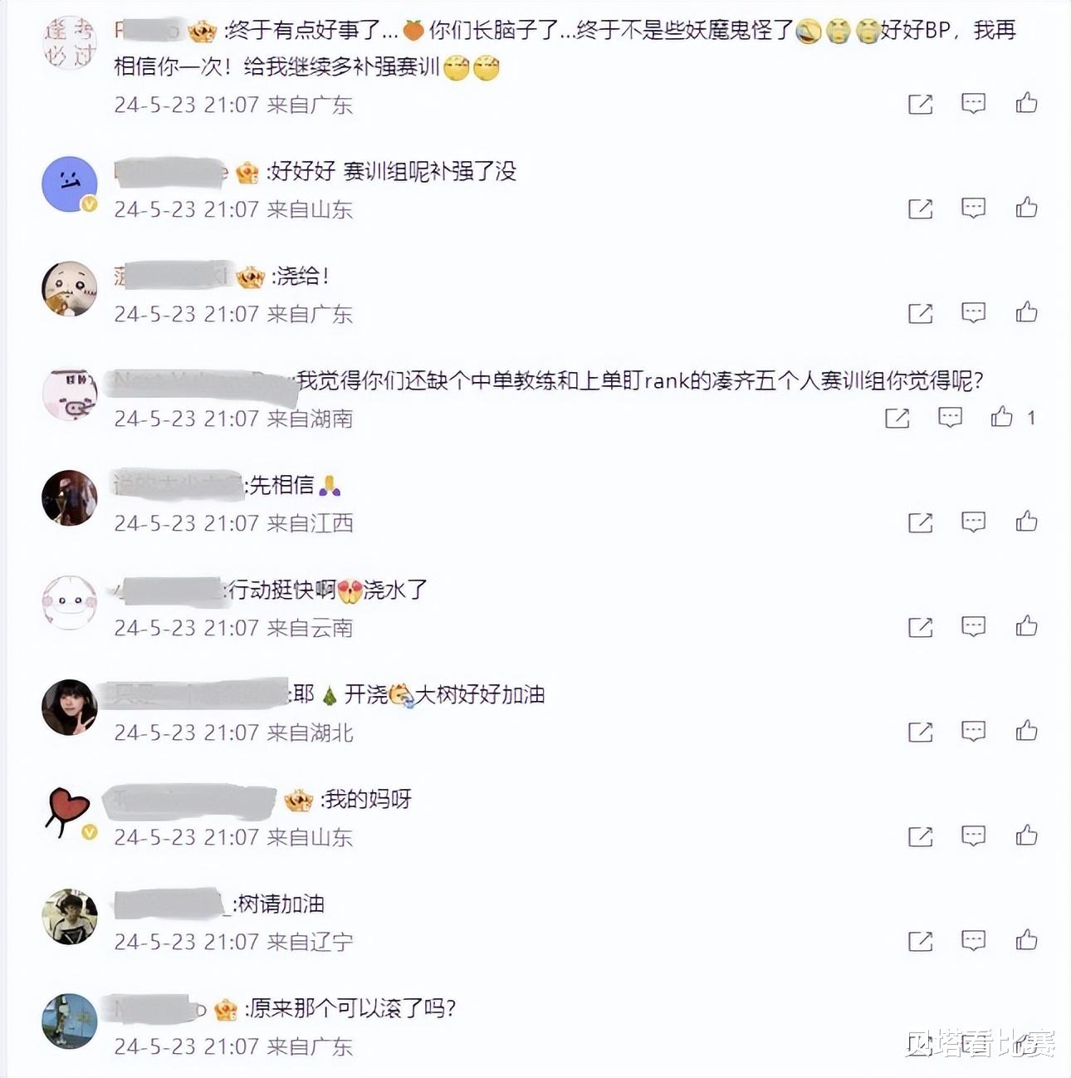Like the comment from 湖南 about 中单教练

coord(1001,417)
